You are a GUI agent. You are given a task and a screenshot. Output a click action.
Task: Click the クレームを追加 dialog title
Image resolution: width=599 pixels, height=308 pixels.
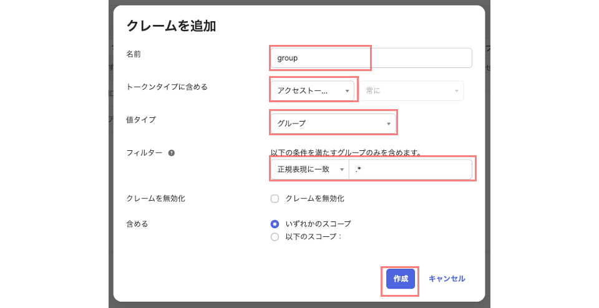click(171, 26)
